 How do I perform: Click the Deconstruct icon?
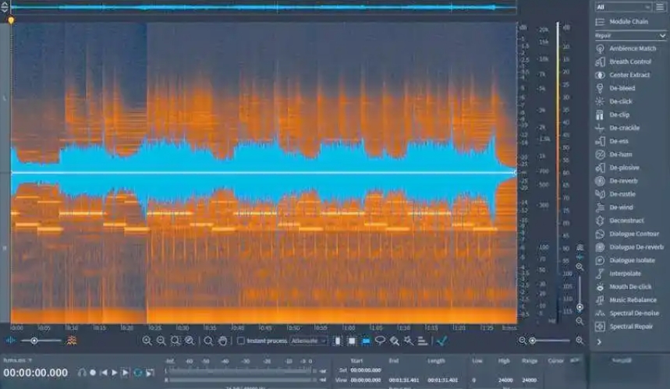[x=600, y=221]
